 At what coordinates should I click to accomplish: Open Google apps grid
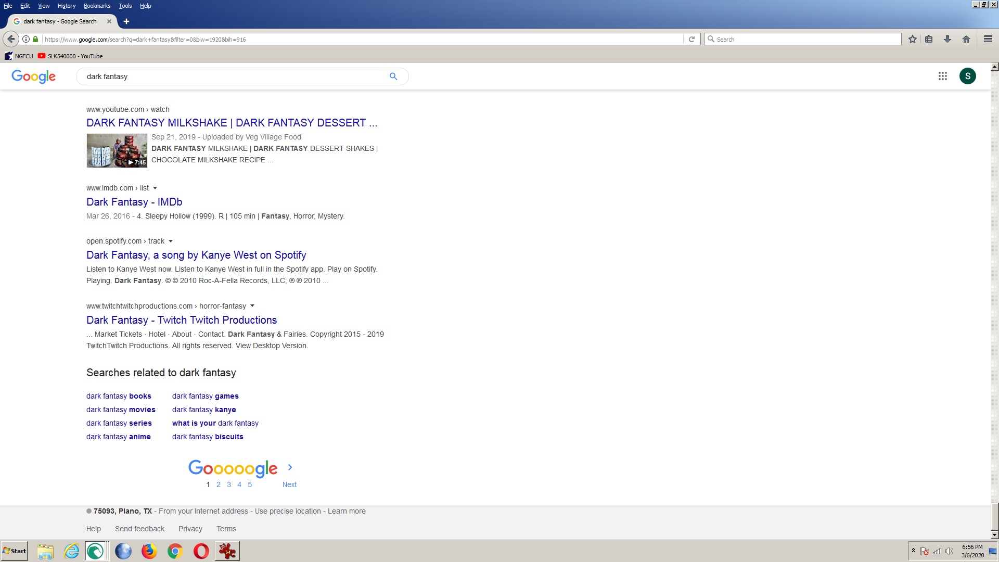(942, 76)
